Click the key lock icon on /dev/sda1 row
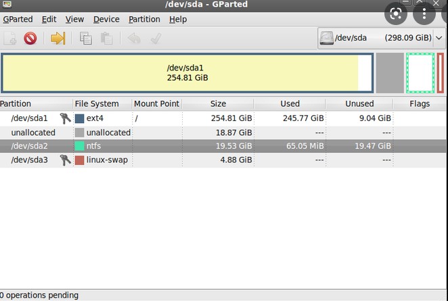This screenshot has width=448, height=301. click(65, 118)
